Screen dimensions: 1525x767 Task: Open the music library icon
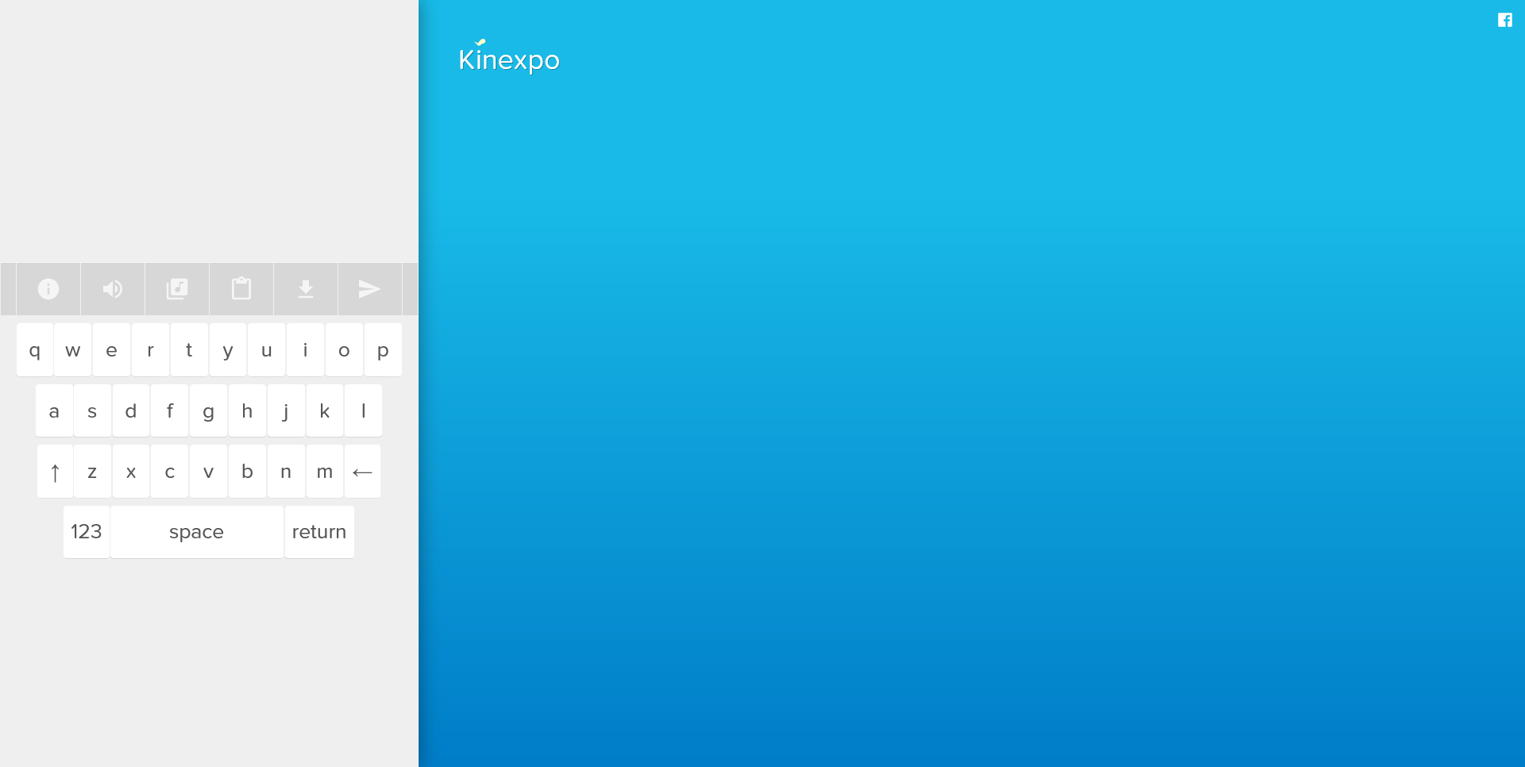coord(177,289)
